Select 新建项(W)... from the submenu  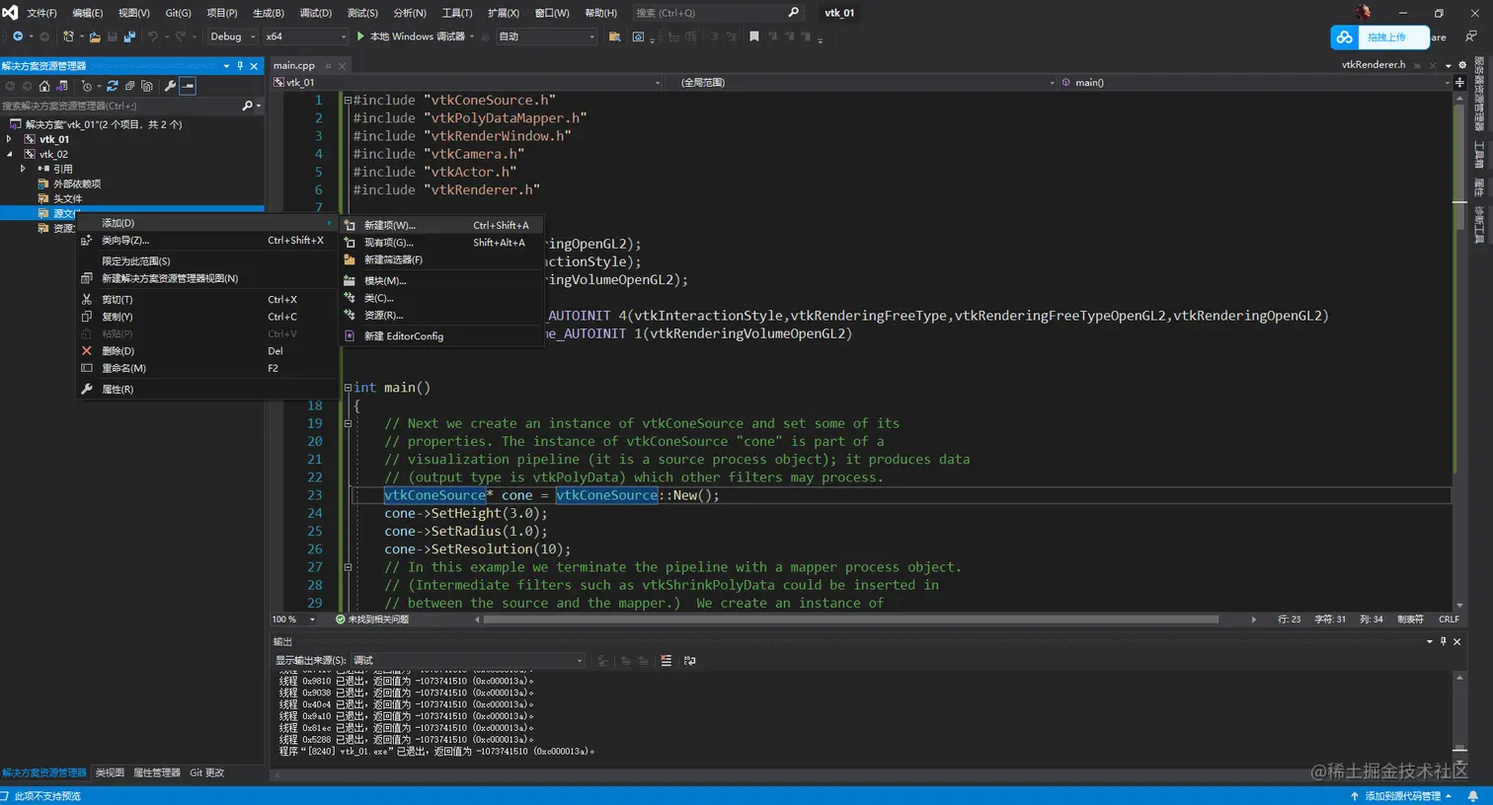point(390,225)
